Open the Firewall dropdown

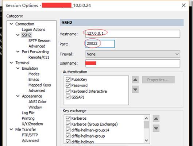click(x=133, y=54)
